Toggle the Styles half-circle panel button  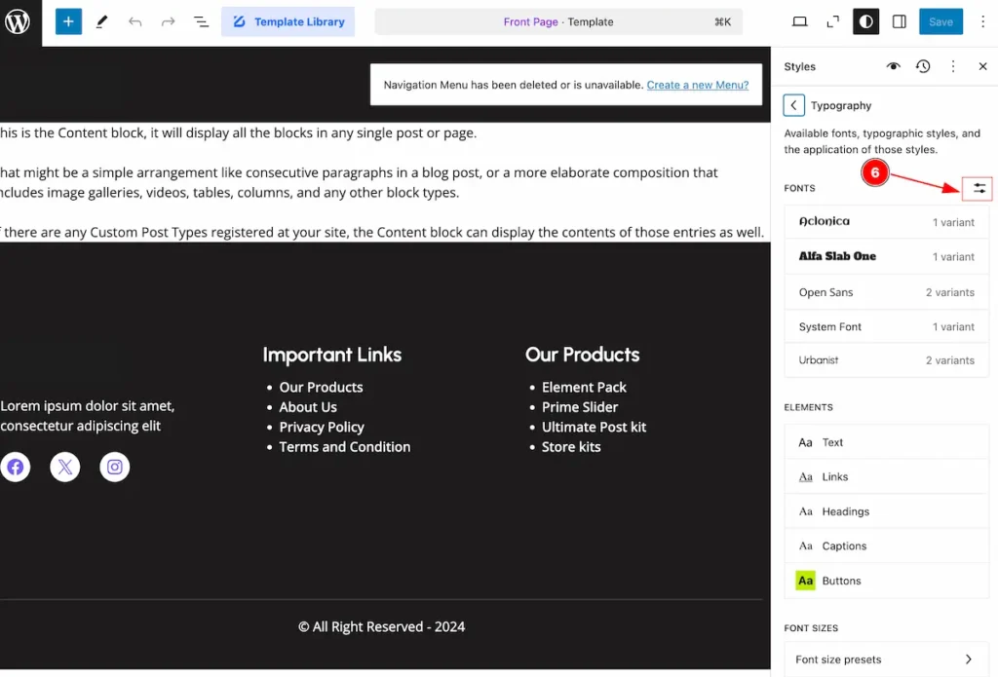coord(865,21)
